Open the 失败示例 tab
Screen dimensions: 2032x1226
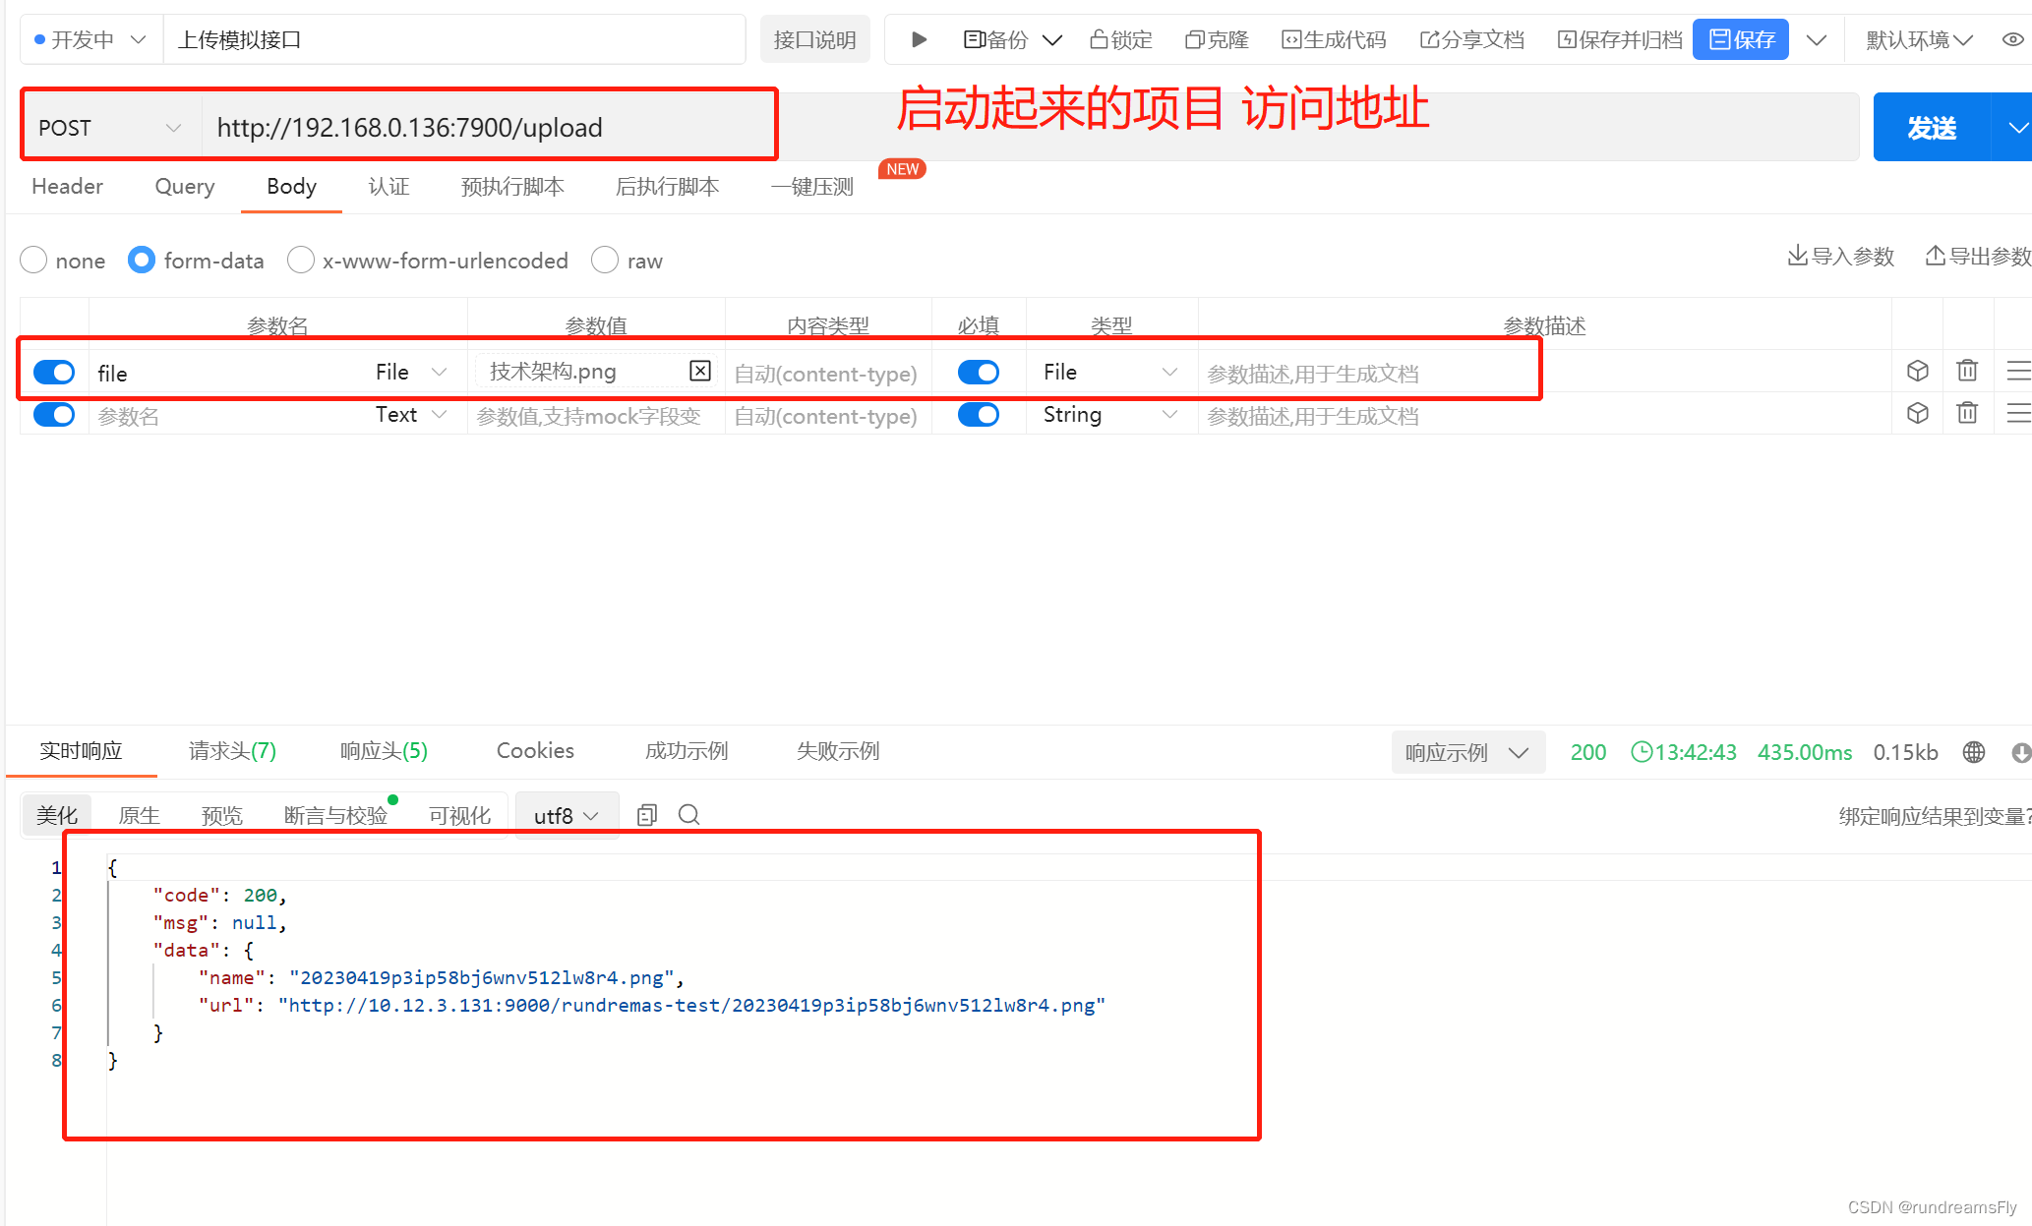(838, 751)
